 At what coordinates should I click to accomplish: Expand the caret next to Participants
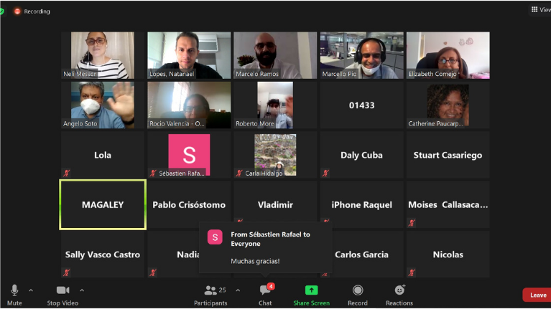coord(238,290)
